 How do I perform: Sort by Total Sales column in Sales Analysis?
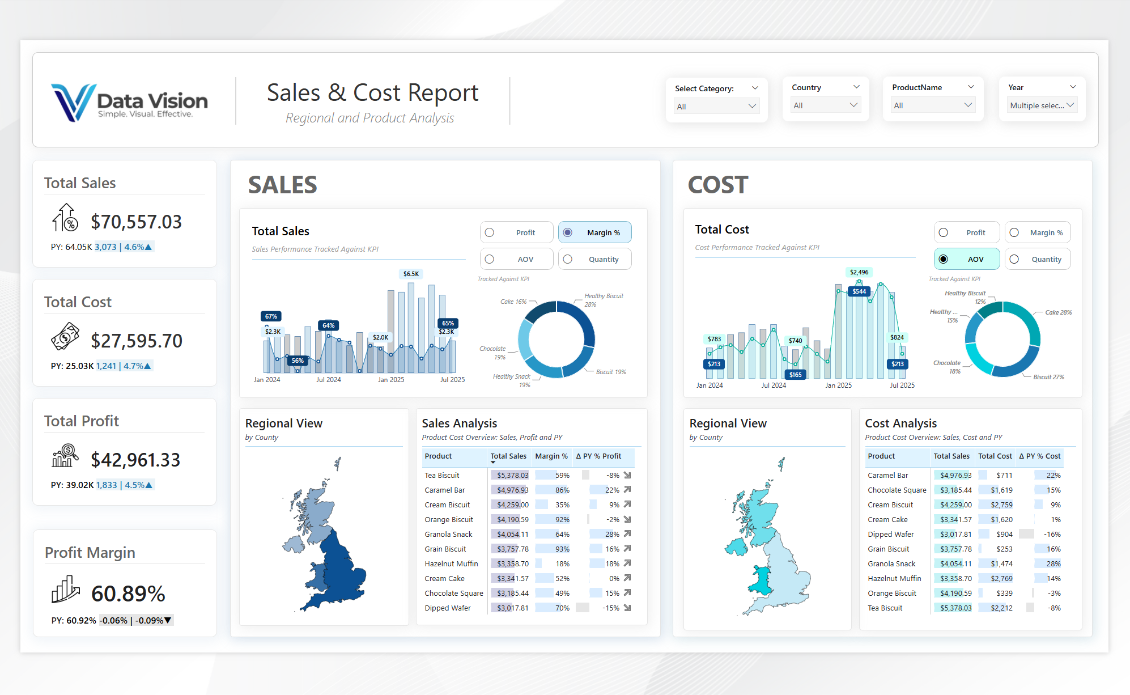click(508, 456)
